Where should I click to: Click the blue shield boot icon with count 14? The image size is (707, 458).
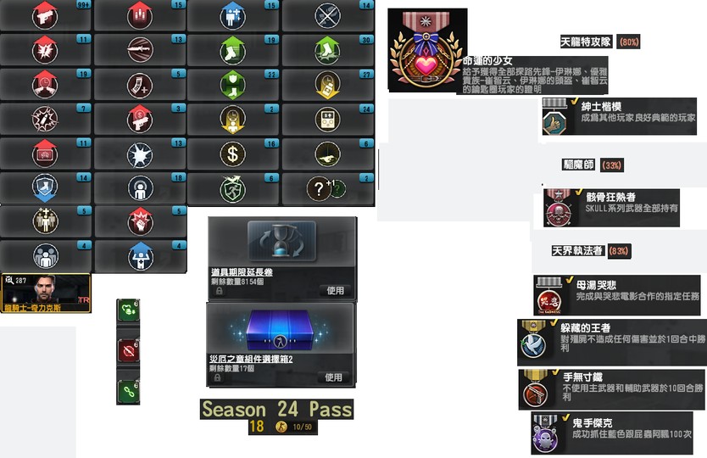coord(45,187)
